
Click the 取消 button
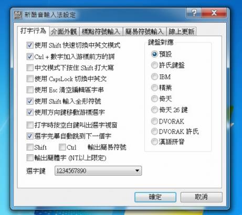(x=202, y=197)
